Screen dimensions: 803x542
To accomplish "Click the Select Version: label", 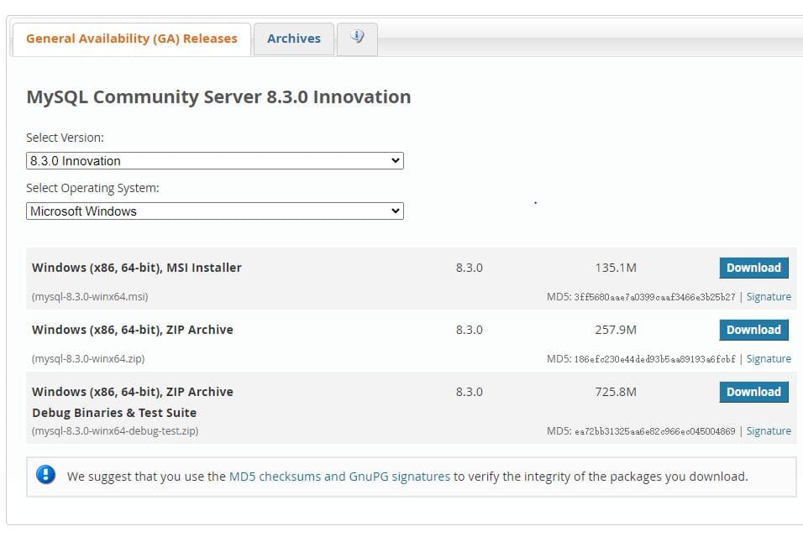I will (x=65, y=138).
